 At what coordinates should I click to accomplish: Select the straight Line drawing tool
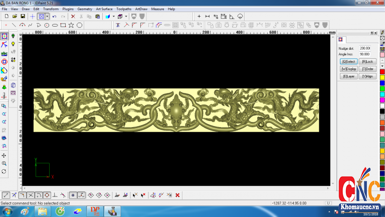click(x=14, y=25)
